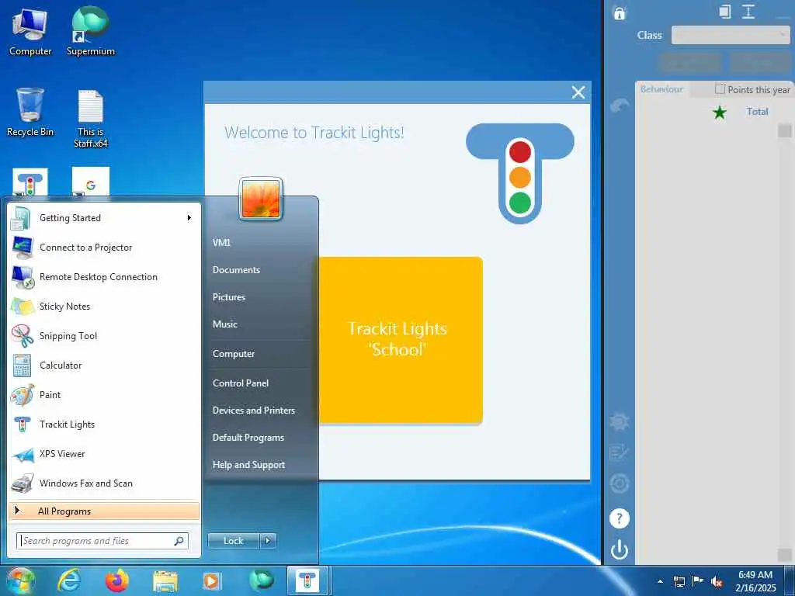Open the Recycle Bin
This screenshot has height=596, width=795.
point(30,113)
